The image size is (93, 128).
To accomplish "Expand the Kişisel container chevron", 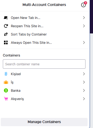I will pos(84,74).
